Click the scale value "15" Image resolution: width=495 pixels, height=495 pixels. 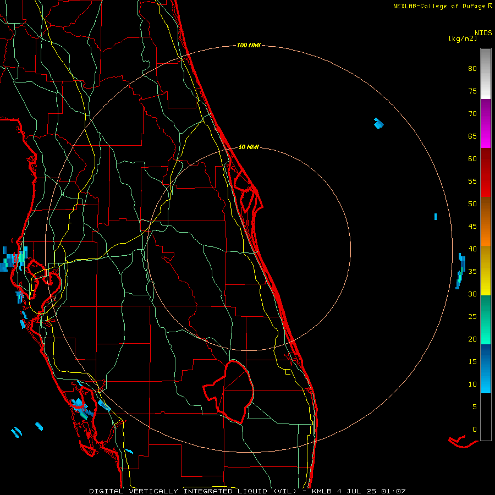click(472, 362)
